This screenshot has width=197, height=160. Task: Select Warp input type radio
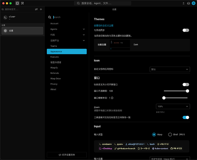pyautogui.click(x=154, y=135)
